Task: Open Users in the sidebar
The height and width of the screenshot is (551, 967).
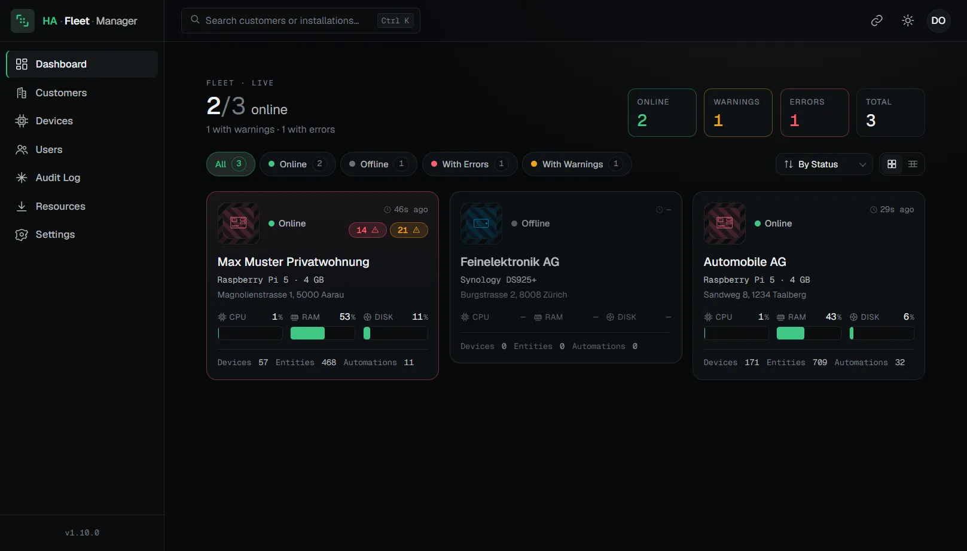Action: pos(82,149)
